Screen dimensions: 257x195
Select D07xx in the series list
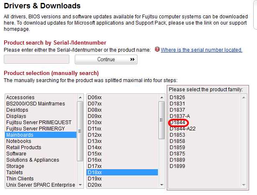(x=122, y=104)
